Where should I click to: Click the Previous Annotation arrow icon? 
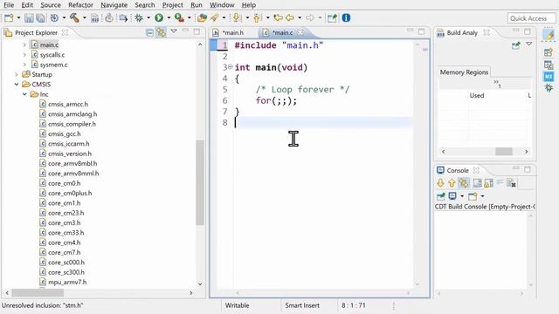(257, 17)
